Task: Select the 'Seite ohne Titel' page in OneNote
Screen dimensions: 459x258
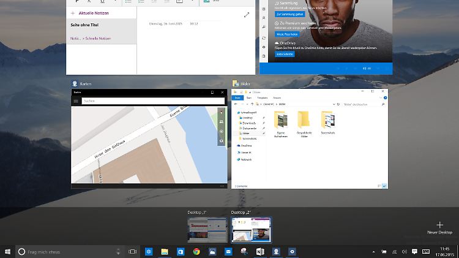Action: [101, 31]
